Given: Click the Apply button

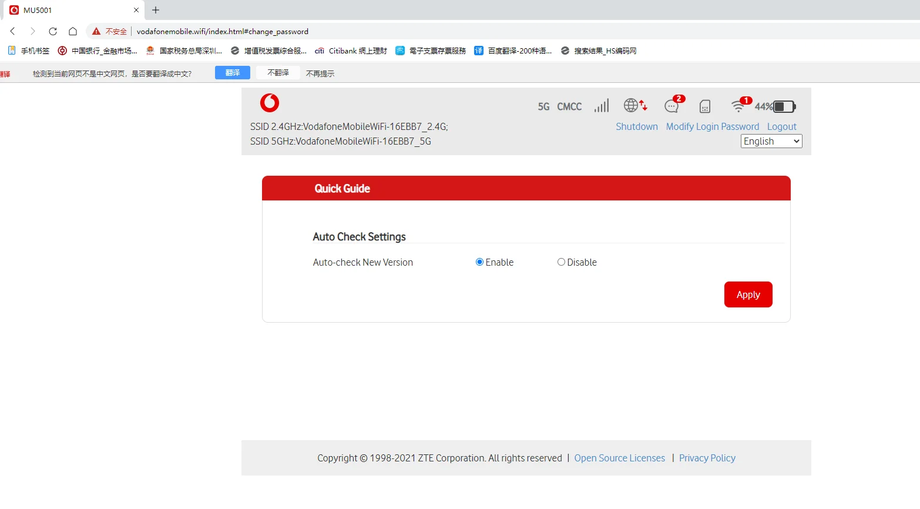Looking at the screenshot, I should pos(748,294).
